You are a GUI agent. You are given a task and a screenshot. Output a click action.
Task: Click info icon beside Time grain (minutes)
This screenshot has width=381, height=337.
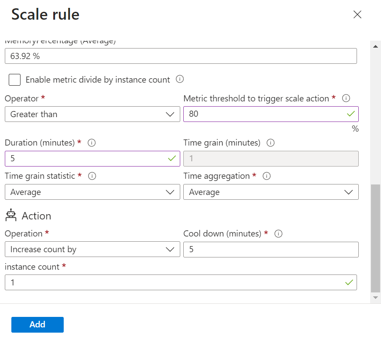[x=271, y=143]
